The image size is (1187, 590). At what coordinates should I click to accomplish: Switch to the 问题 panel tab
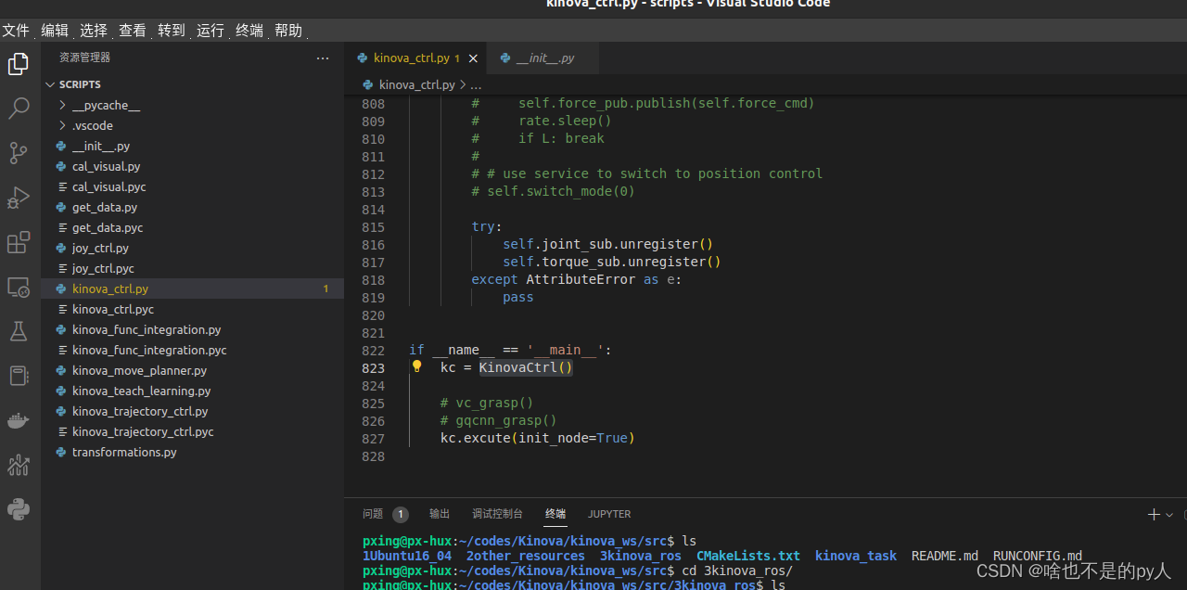tap(373, 514)
